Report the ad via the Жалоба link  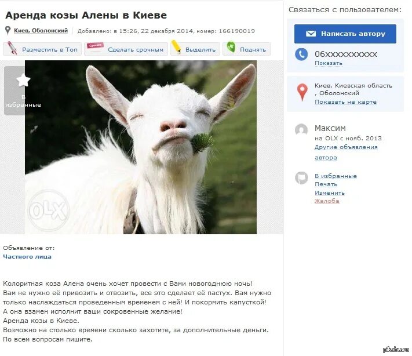coord(327,201)
